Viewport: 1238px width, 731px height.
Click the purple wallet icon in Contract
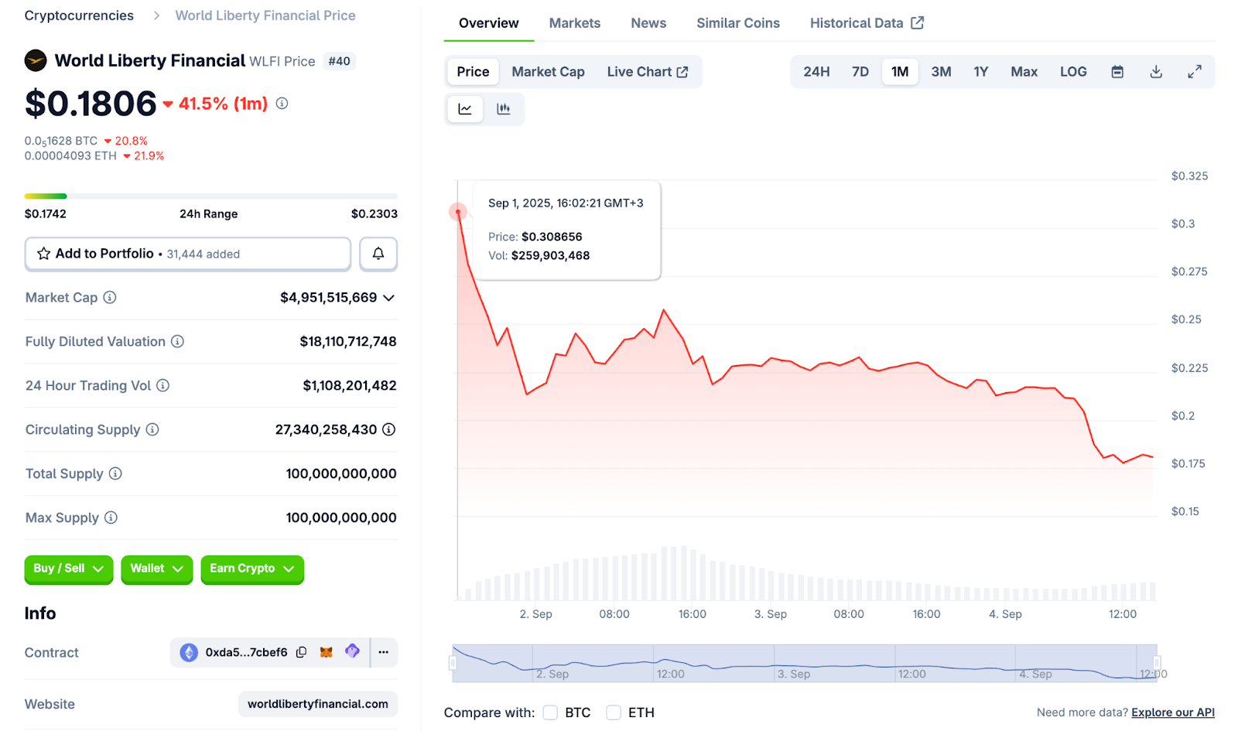coord(353,651)
